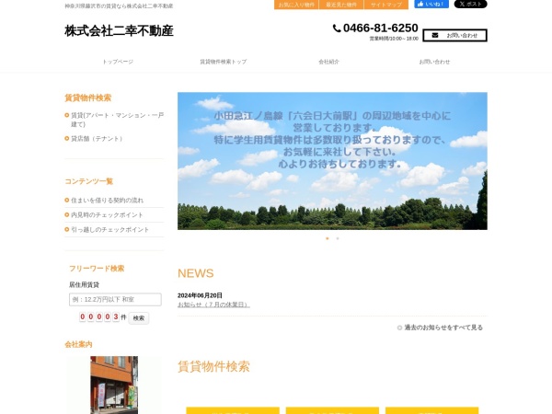The width and height of the screenshot is (552, 414).
Task: Click the 00003 件 result counter
Action: (x=102, y=316)
